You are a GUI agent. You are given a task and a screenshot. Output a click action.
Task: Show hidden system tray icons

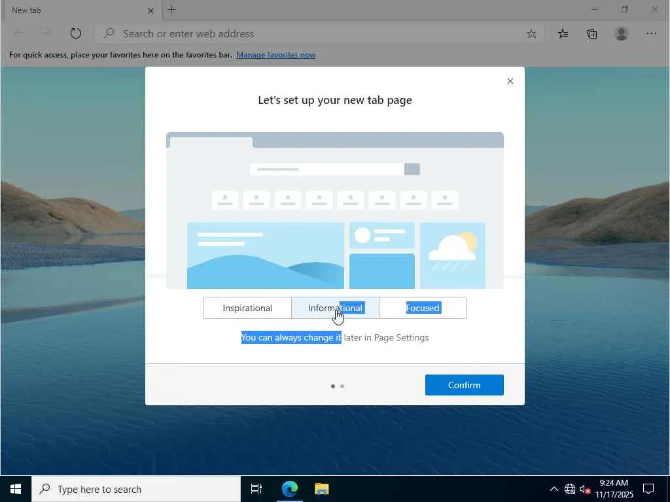coord(554,489)
